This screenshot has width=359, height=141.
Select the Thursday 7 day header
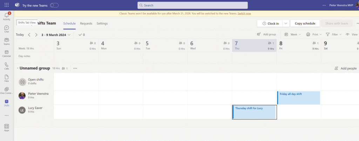(255, 45)
